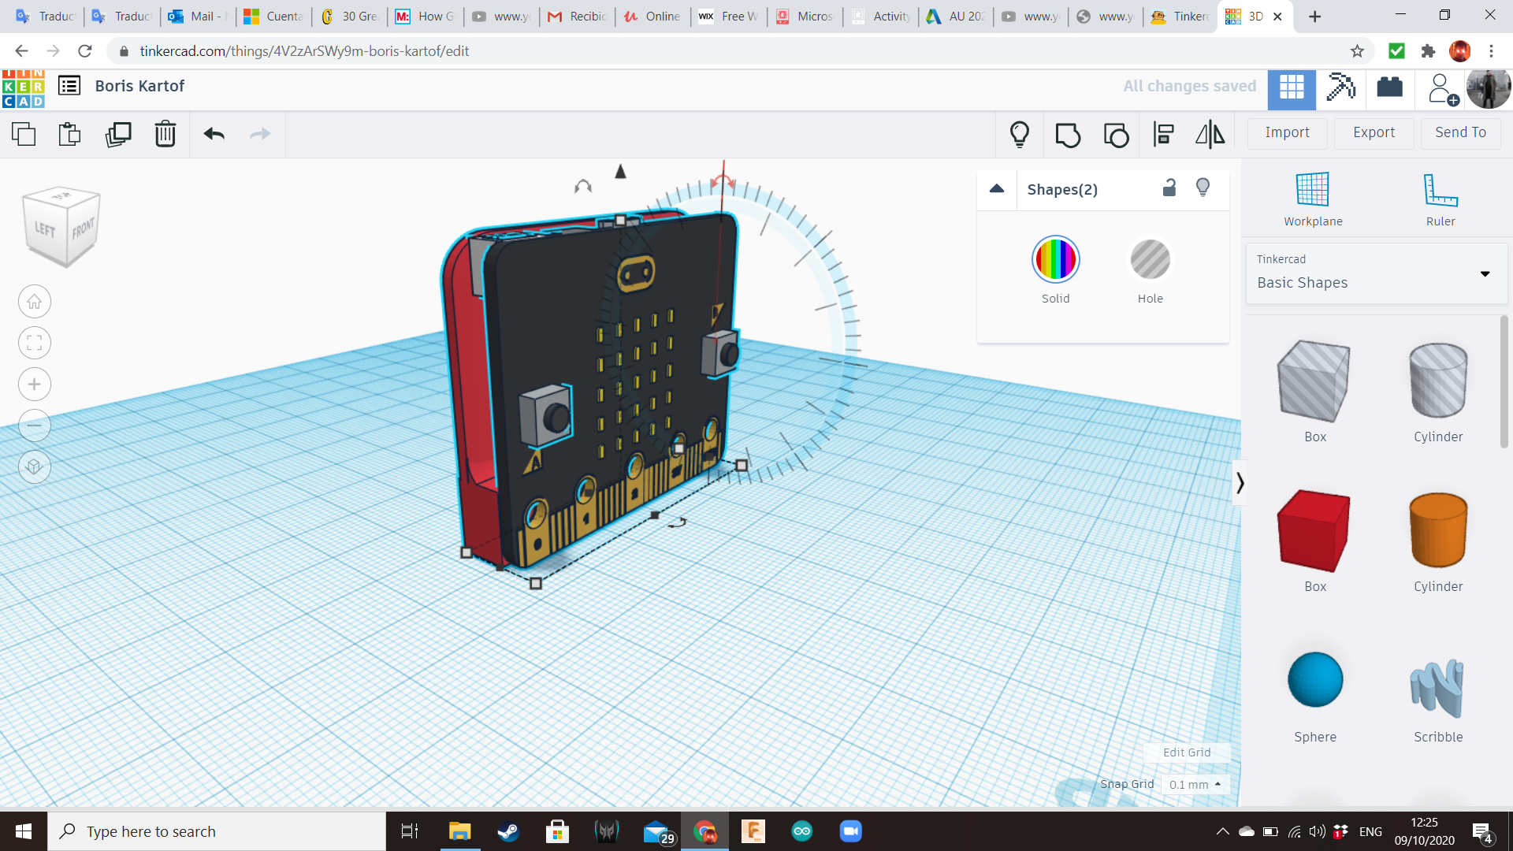Click the Export button
This screenshot has height=851, width=1513.
[x=1373, y=132]
